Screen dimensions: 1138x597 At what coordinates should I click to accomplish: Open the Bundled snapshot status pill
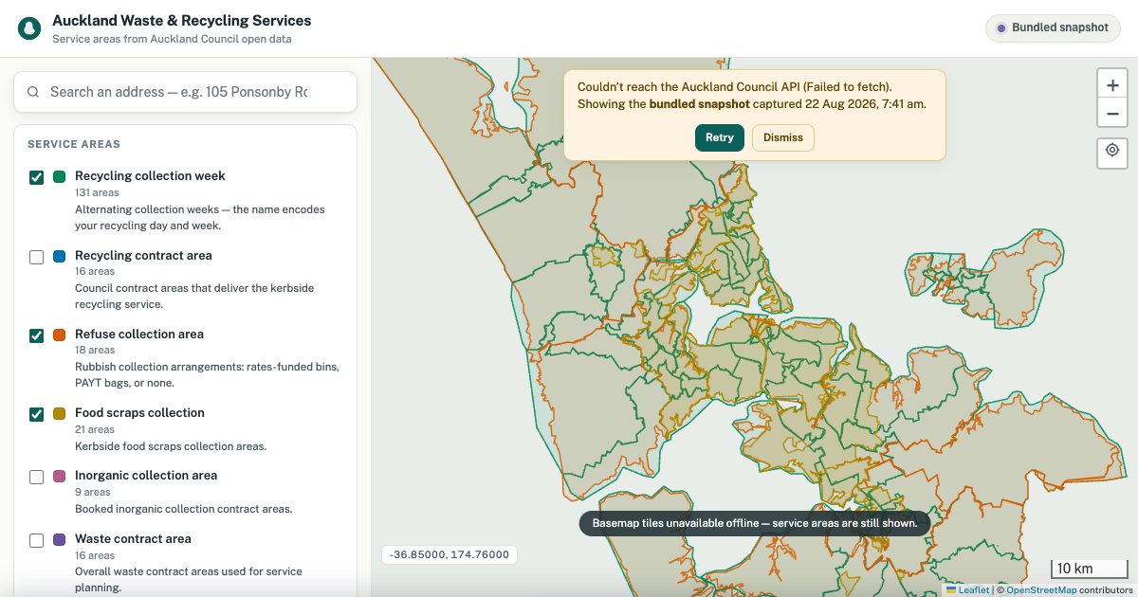click(1053, 28)
